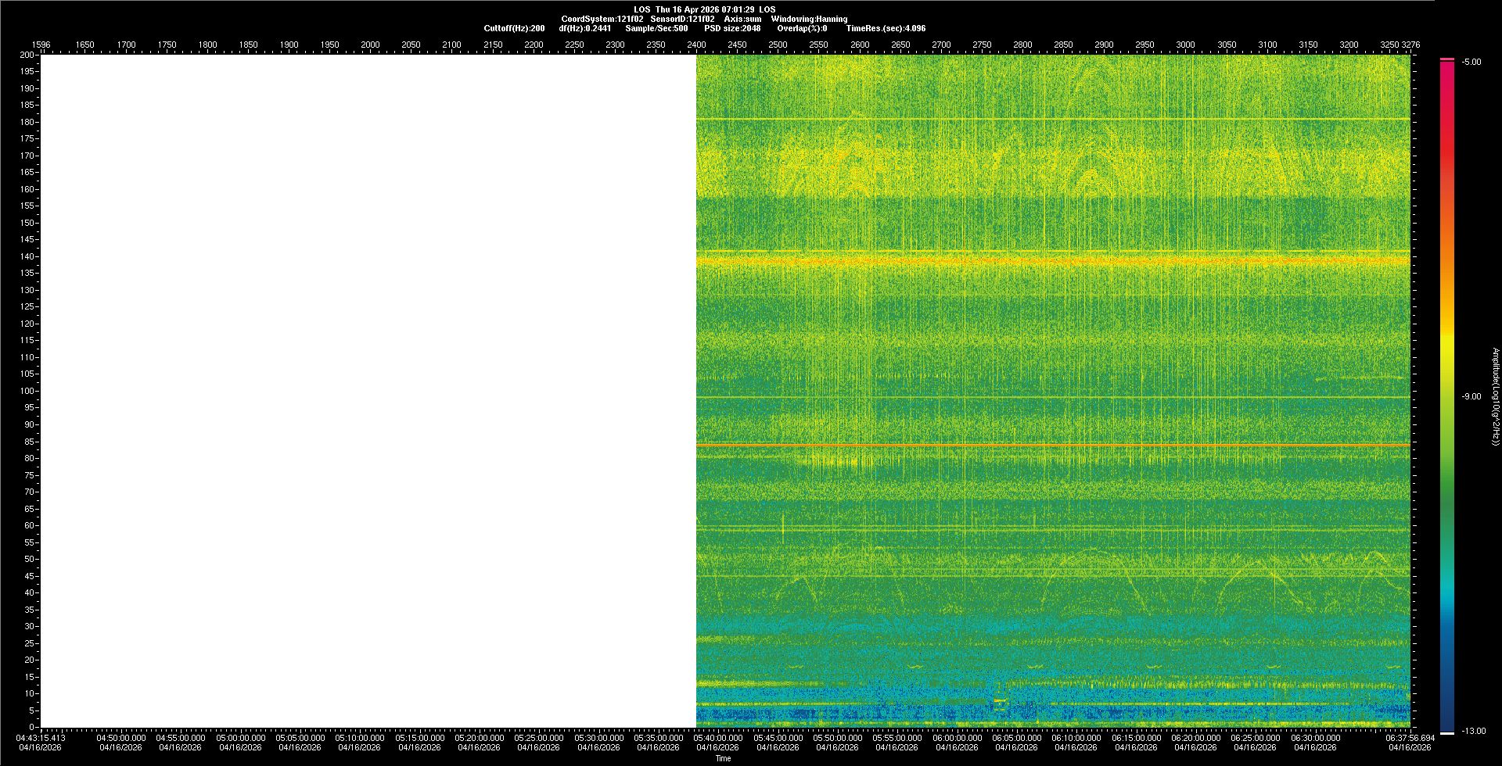Viewport: 1502px width, 766px height.
Task: Click the 2400 tick on top axis
Action: click(x=696, y=45)
